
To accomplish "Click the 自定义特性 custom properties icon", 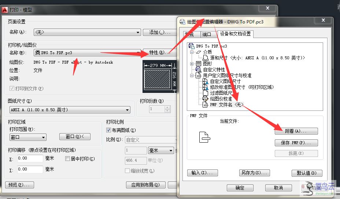I will (x=199, y=70).
